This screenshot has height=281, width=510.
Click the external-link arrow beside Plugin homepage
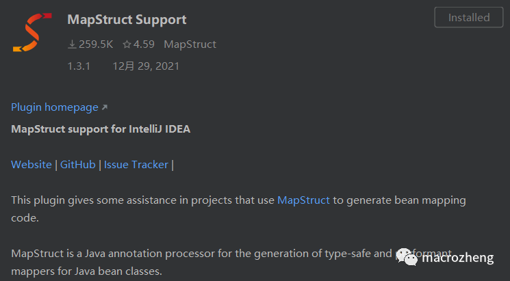(x=104, y=107)
